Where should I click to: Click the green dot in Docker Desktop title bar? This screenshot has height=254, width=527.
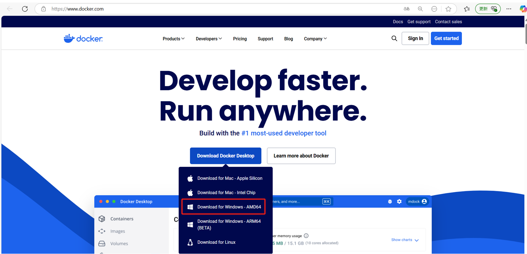coord(114,201)
